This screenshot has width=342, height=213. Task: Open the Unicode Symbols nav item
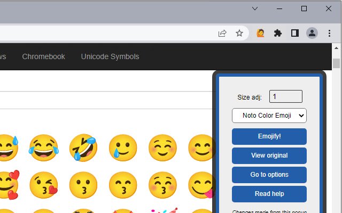(x=110, y=56)
